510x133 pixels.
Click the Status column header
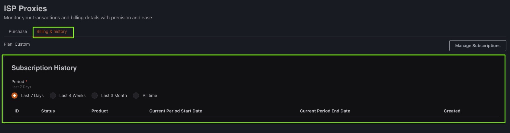pos(48,111)
